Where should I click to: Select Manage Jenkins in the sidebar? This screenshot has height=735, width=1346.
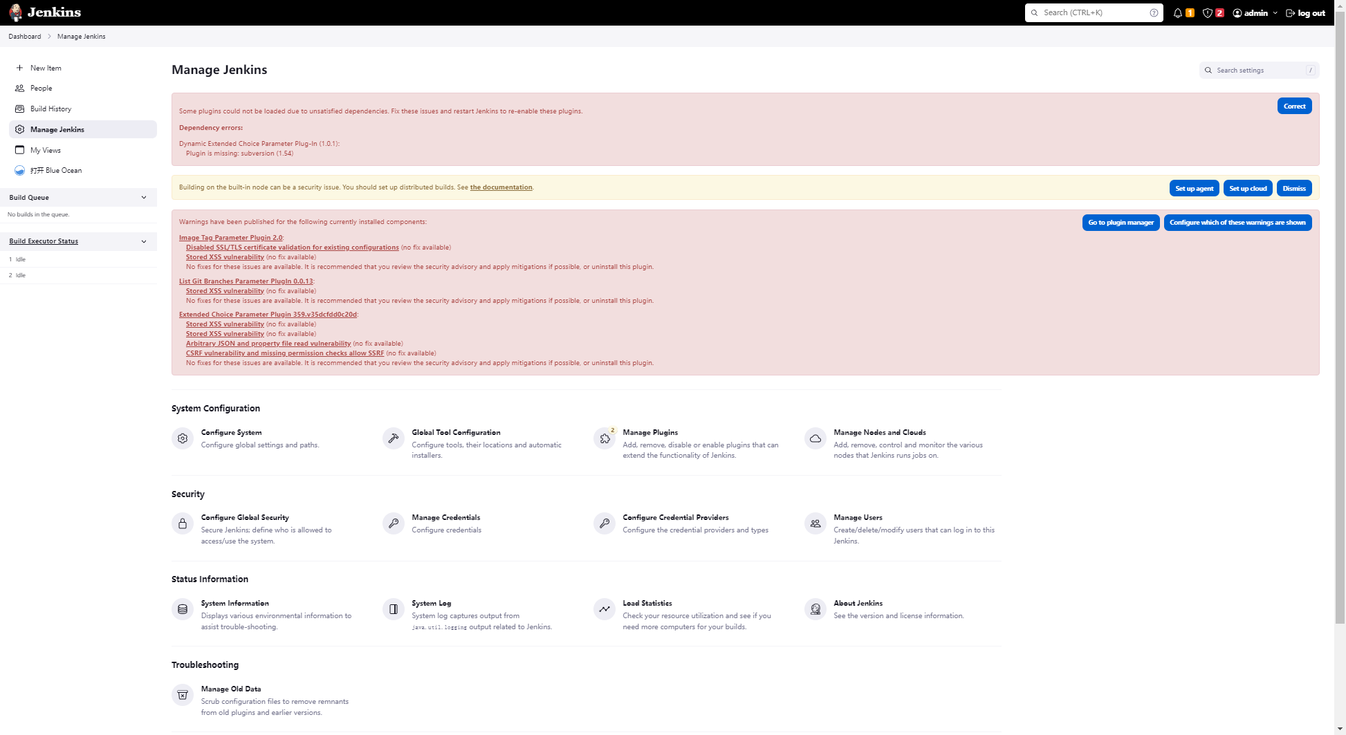83,129
